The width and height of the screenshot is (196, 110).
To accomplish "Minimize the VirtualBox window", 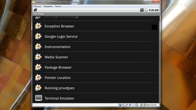I will point(146,2).
